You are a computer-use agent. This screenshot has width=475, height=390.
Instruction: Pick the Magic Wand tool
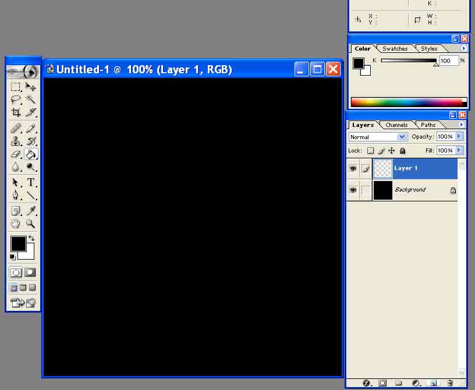pos(31,100)
